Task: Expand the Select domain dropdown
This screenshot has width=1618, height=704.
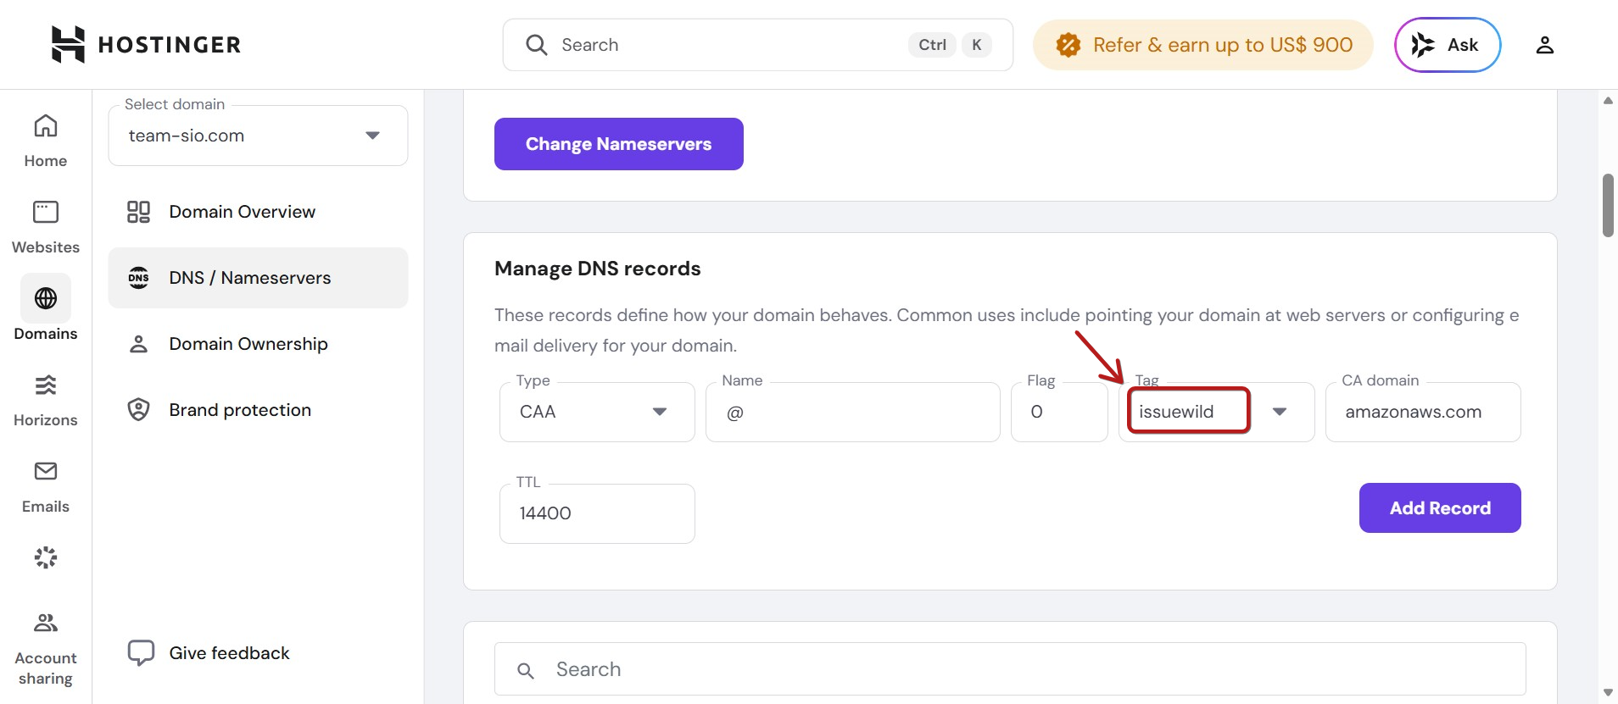Action: 258,136
